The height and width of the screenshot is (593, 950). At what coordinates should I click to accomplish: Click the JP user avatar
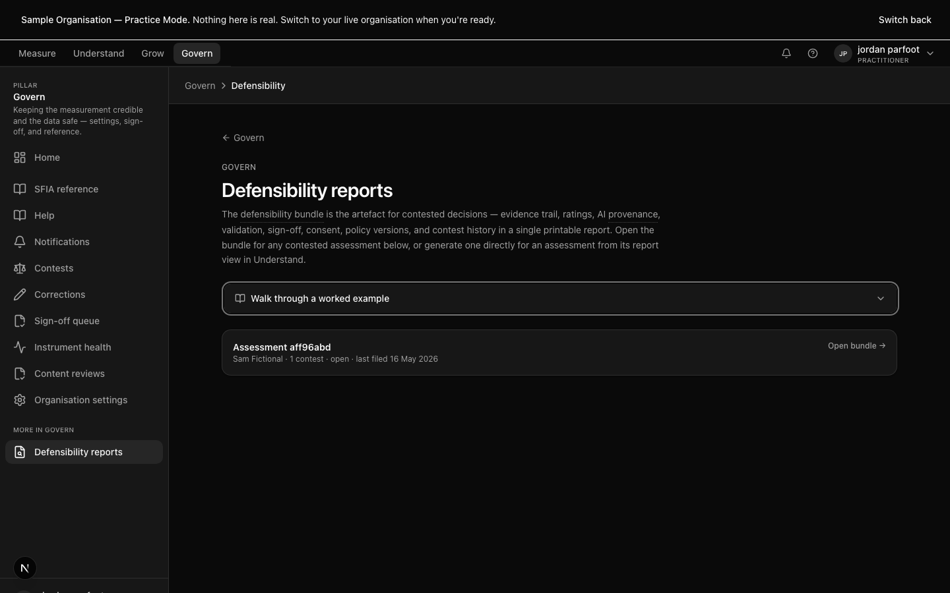coord(842,53)
